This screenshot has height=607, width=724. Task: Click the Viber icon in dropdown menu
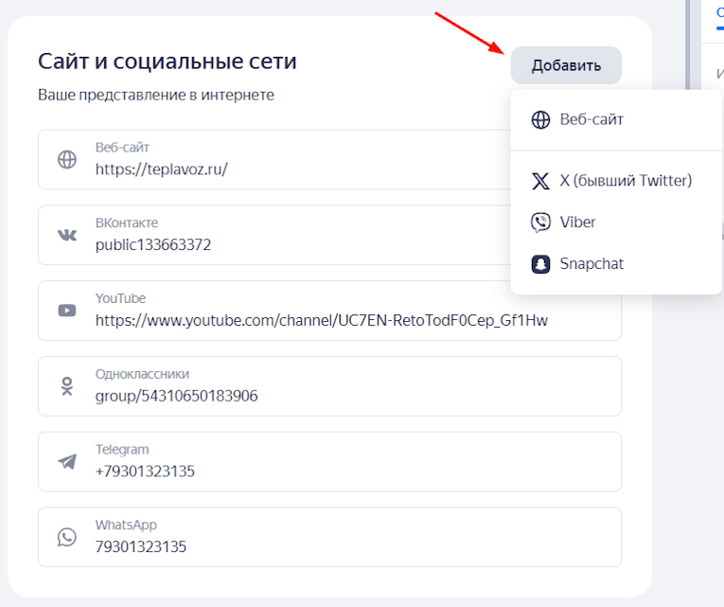coord(540,223)
